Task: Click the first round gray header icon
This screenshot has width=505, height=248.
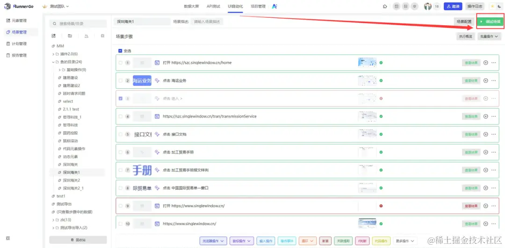Action: (x=397, y=7)
